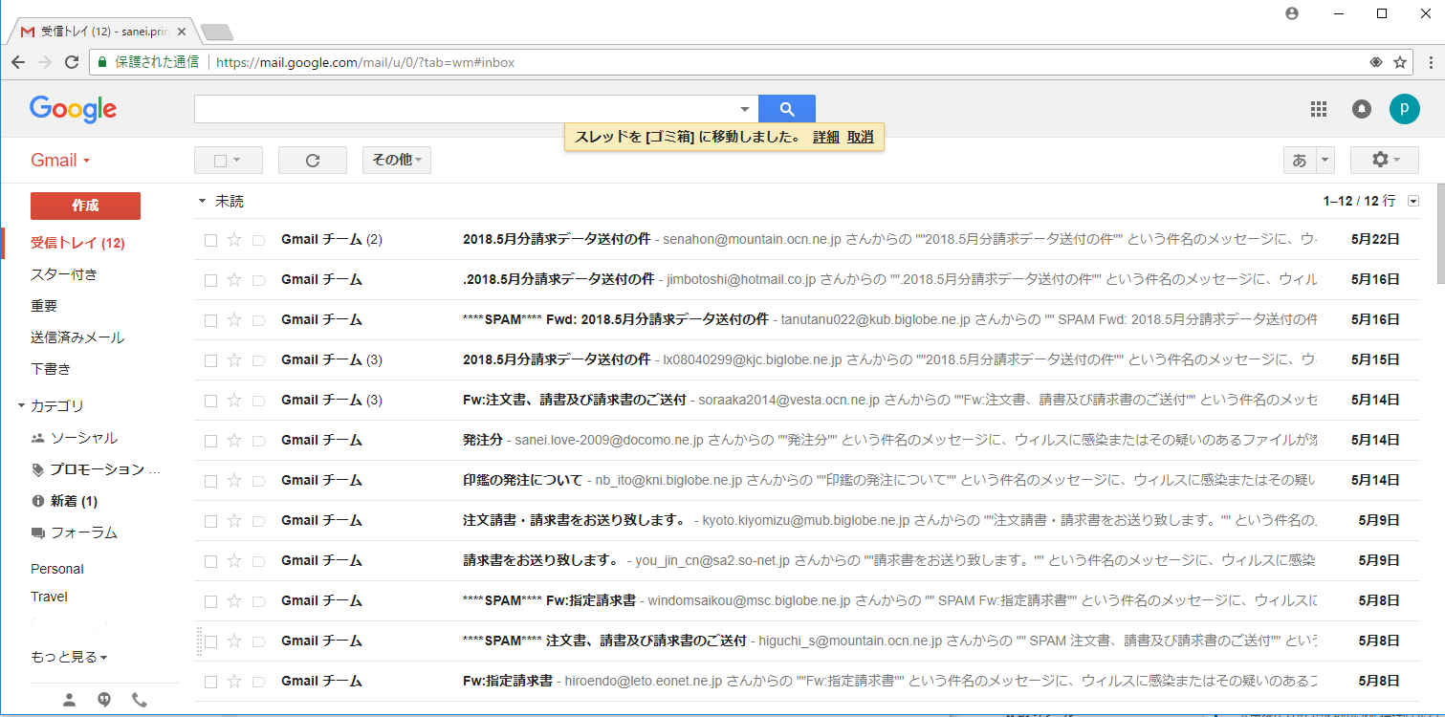Open the Personal label
The image size is (1445, 717).
(57, 569)
